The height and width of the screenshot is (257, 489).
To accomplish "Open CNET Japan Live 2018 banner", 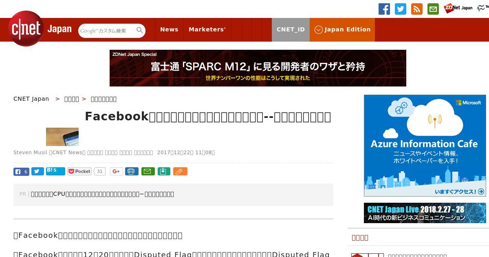I will (x=425, y=213).
